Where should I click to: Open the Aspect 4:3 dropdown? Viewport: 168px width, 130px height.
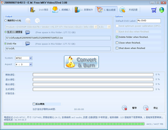pos(31,64)
